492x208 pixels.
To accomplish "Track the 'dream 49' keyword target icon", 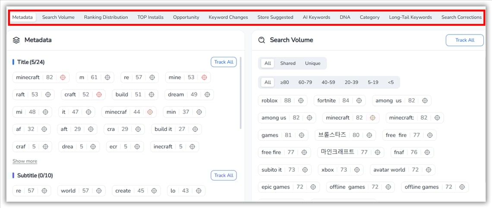I will [x=207, y=95].
